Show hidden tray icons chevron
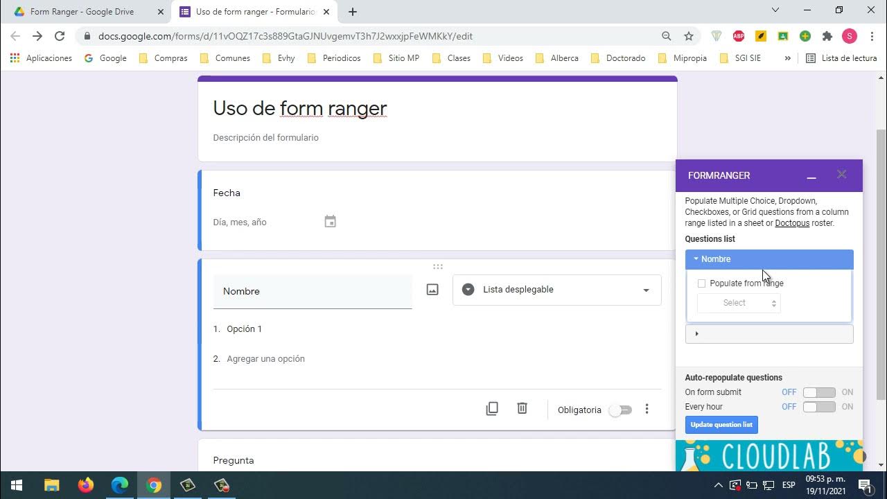The height and width of the screenshot is (499, 887). (x=718, y=485)
